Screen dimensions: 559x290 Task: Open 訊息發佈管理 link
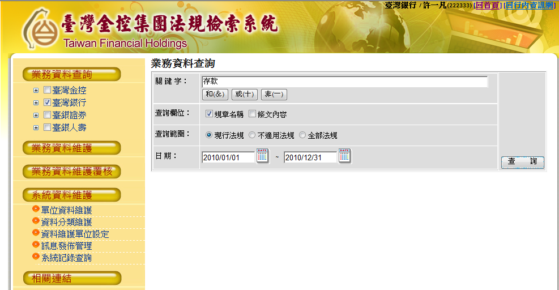tap(67, 246)
